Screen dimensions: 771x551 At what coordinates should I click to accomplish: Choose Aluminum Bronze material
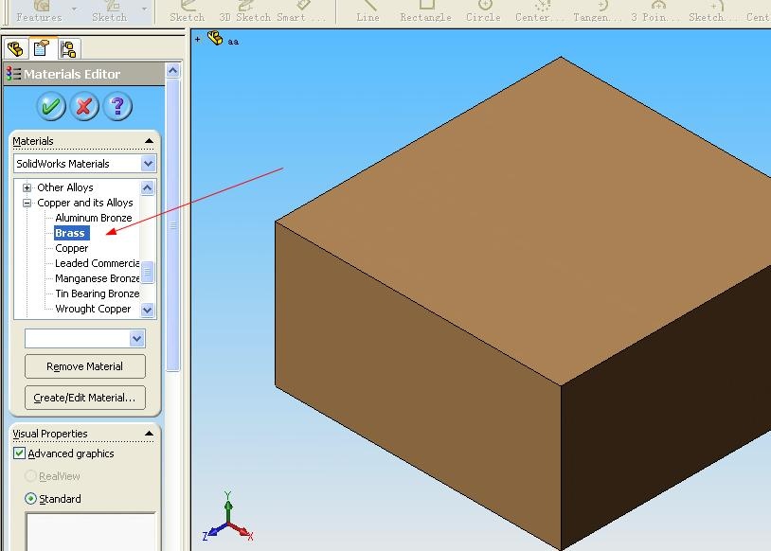[94, 218]
